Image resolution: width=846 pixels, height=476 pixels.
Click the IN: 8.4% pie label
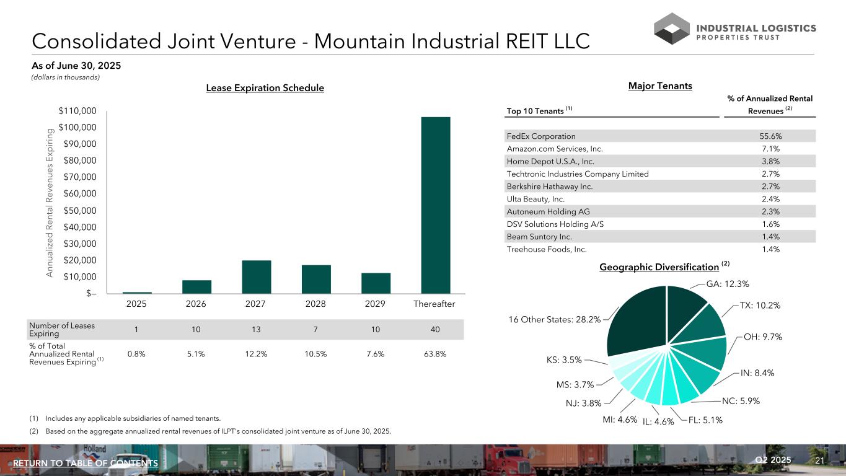tap(757, 373)
